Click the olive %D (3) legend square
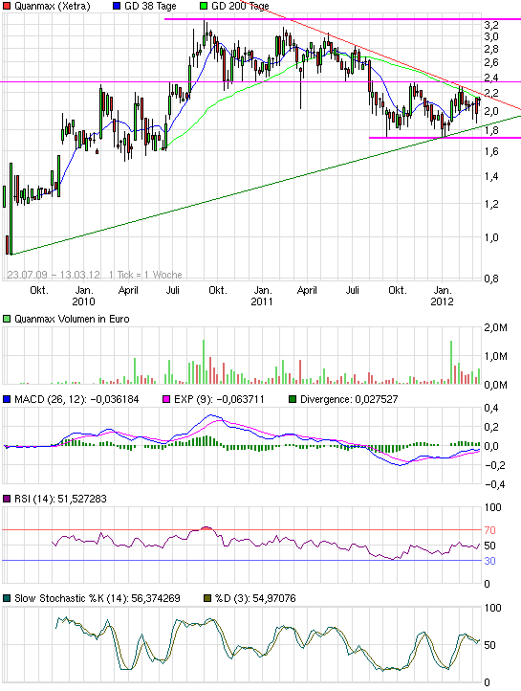The height and width of the screenshot is (691, 521). [207, 598]
